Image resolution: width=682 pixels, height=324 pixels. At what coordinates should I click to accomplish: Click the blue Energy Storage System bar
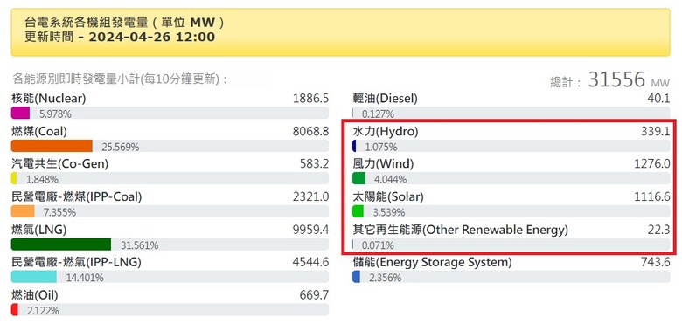pyautogui.click(x=356, y=277)
